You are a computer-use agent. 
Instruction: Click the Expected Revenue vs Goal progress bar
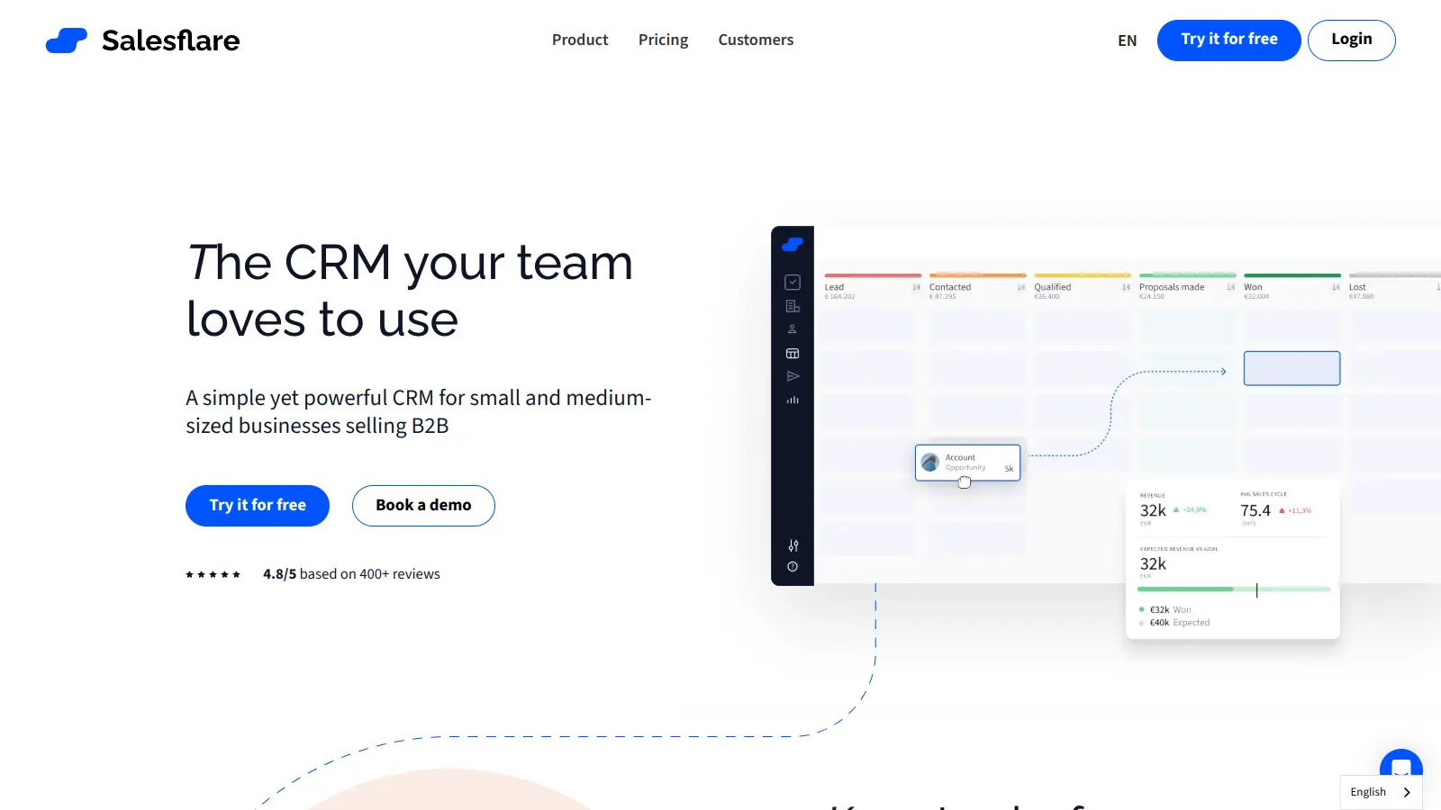[x=1232, y=589]
